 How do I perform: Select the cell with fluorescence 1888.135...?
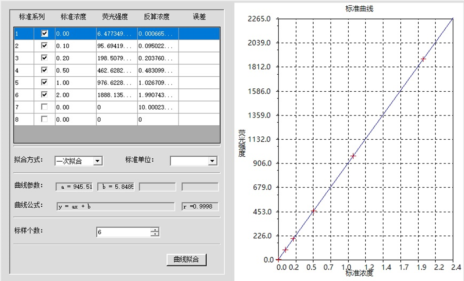[x=117, y=95]
